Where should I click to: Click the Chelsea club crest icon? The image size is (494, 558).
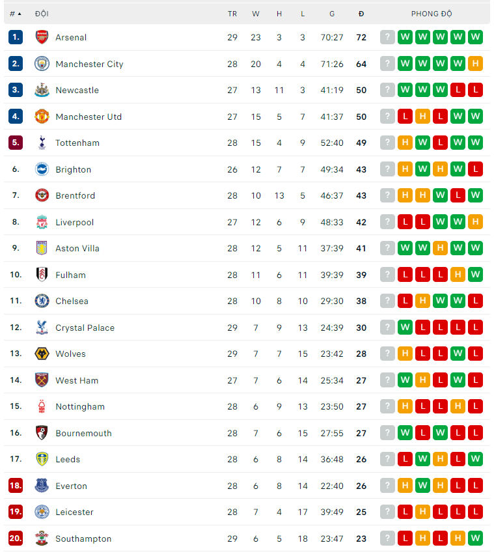point(42,301)
